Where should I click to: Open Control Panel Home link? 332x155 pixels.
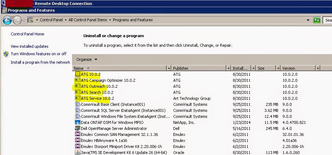(x=28, y=34)
